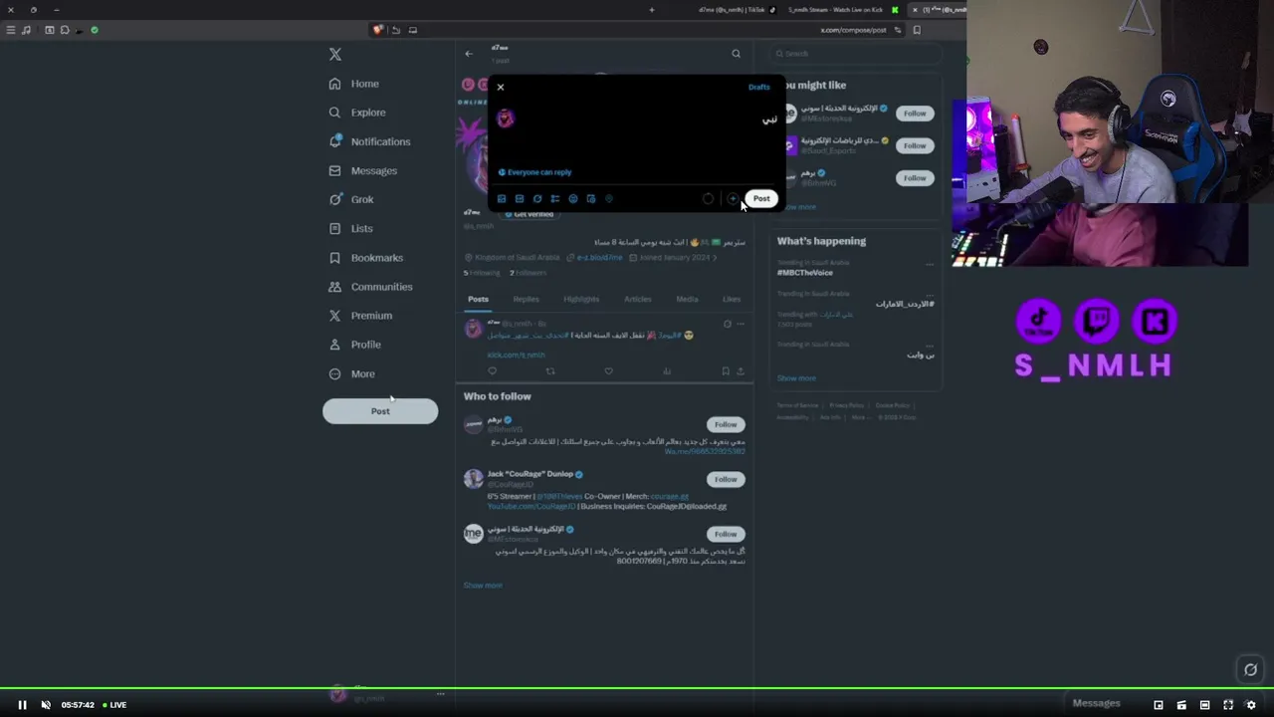Show more under Who to follow
Image resolution: width=1274 pixels, height=717 pixels.
point(483,586)
